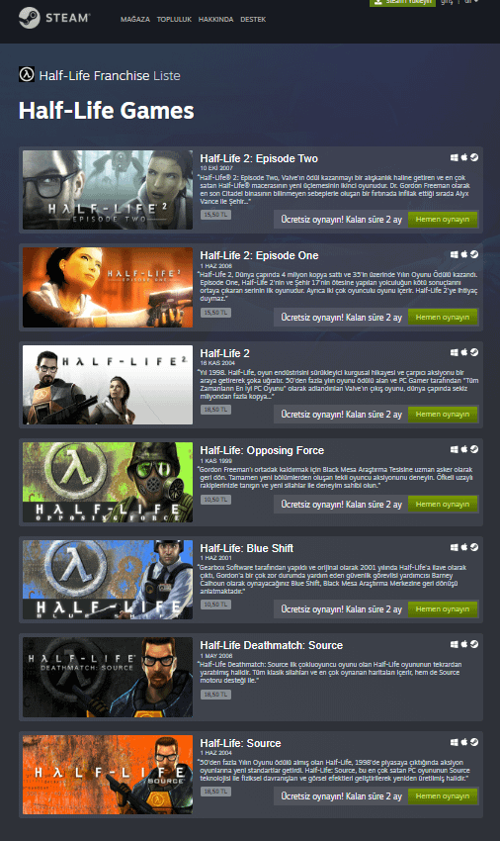Open the Half-Life 2: Episode One title link
Screen dimensions: 500x841
(259, 255)
